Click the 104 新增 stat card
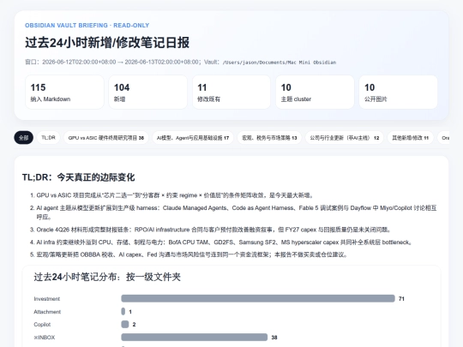 148,92
